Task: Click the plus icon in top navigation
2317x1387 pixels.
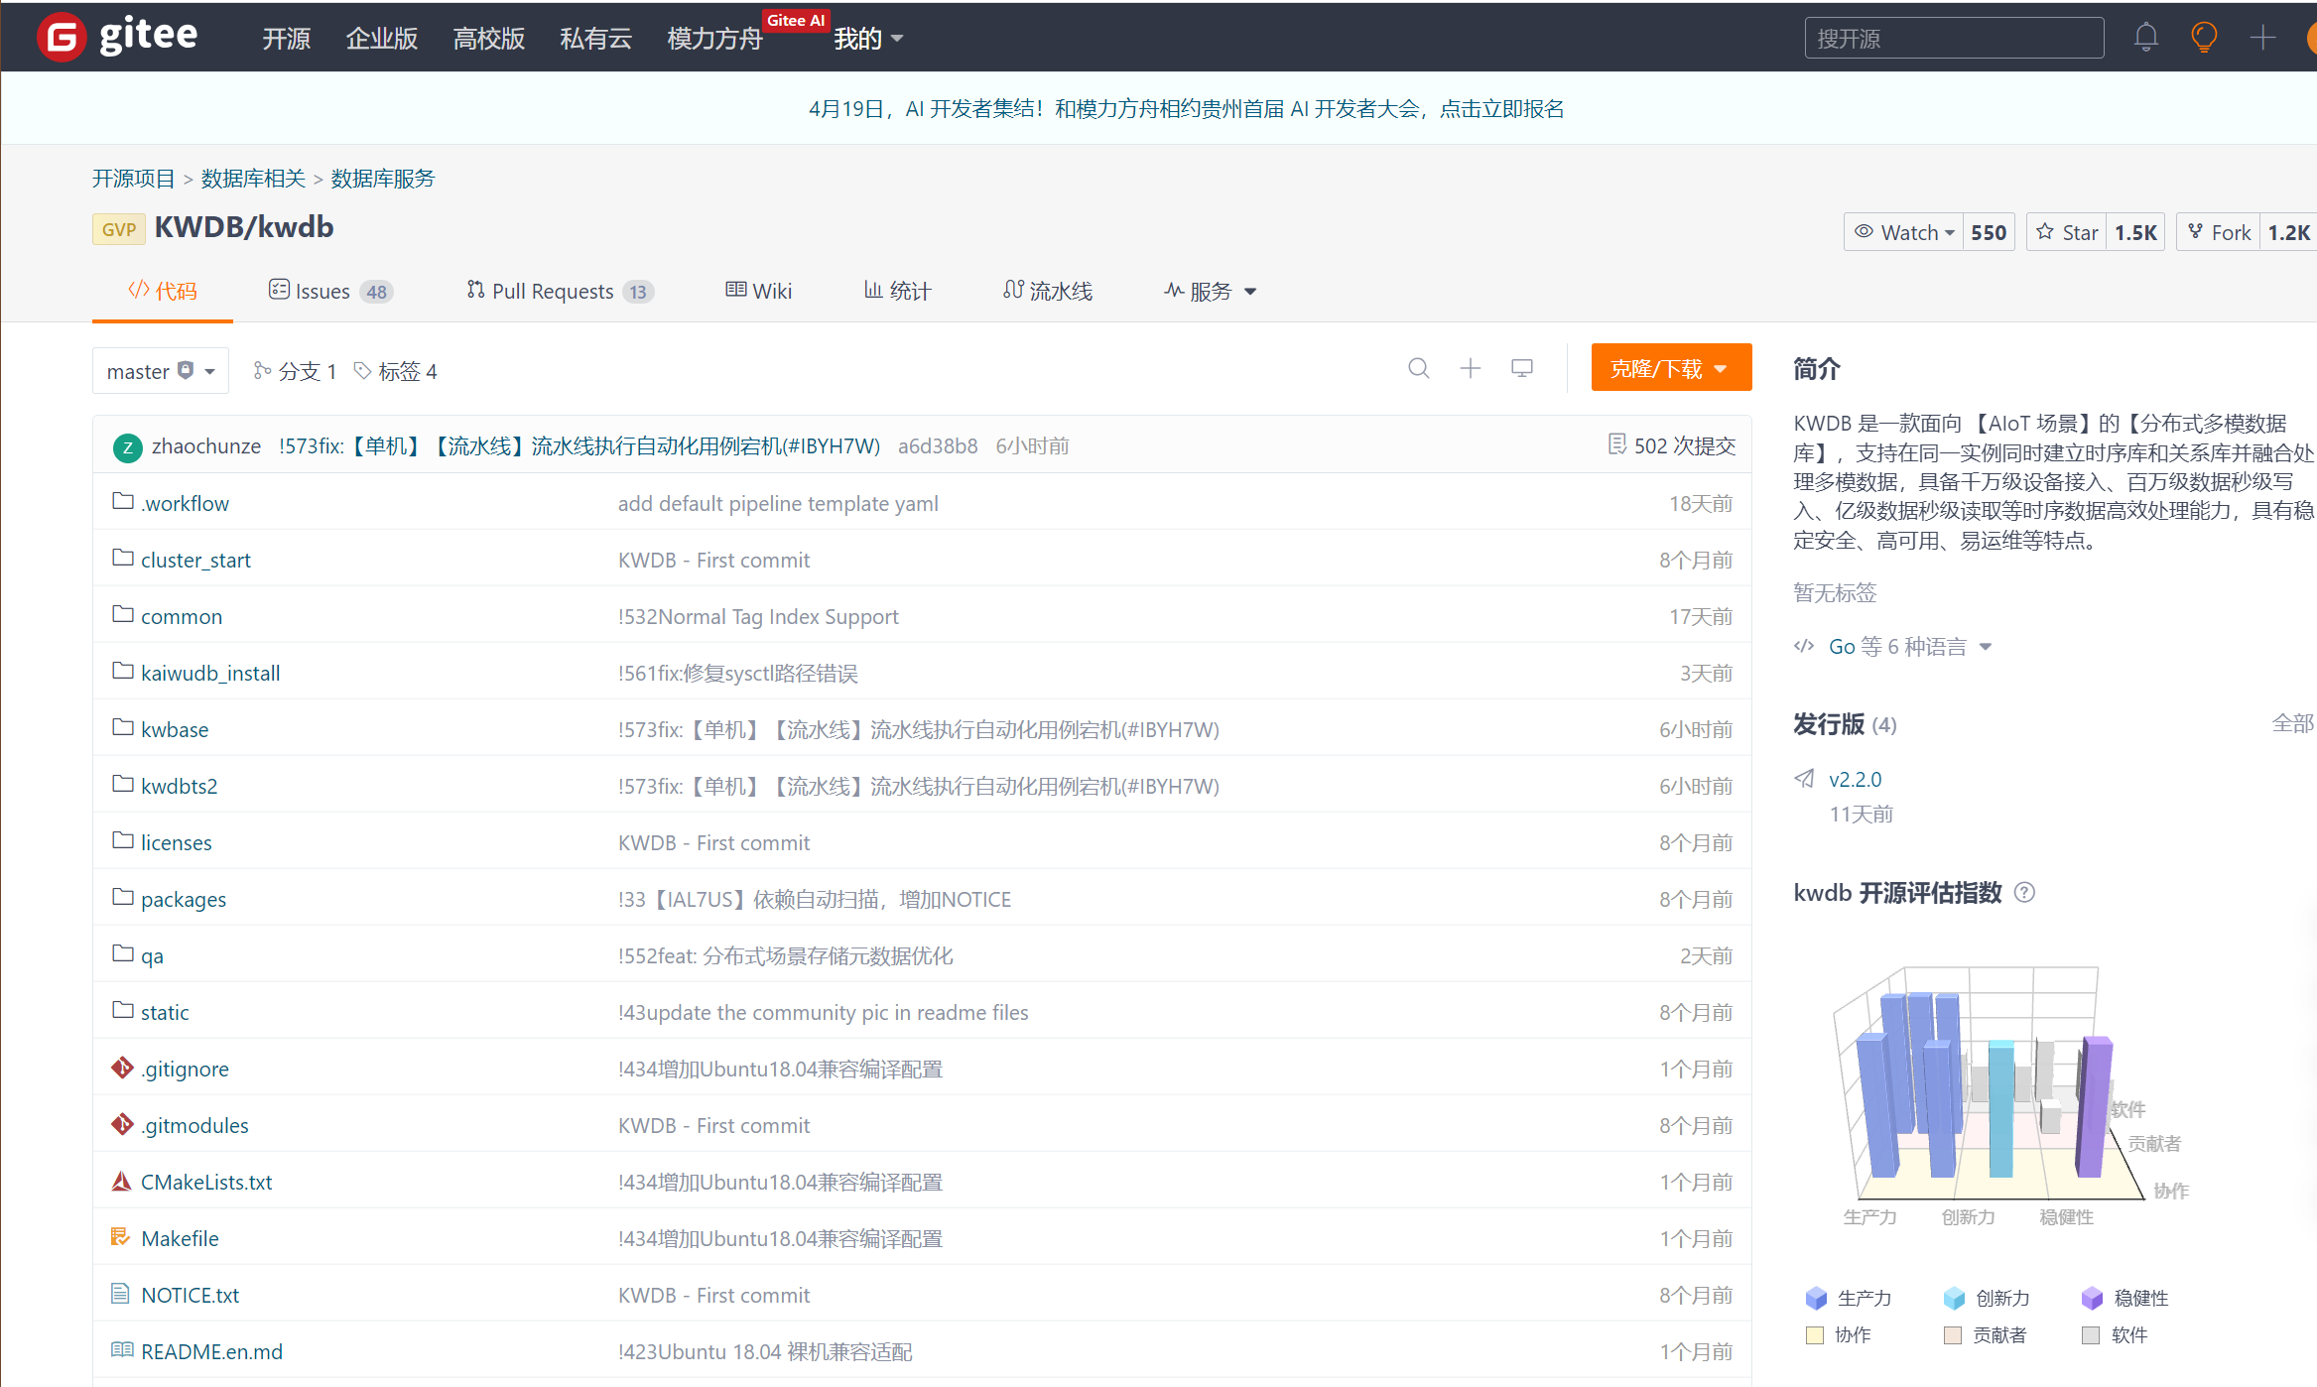Action: click(x=2262, y=38)
